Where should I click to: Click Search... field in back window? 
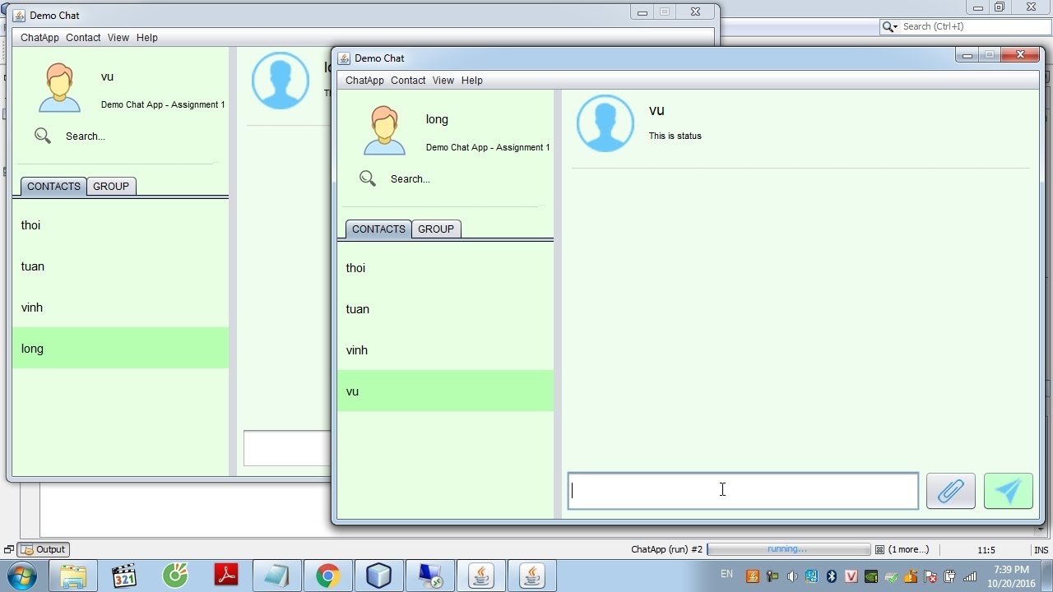pos(85,136)
